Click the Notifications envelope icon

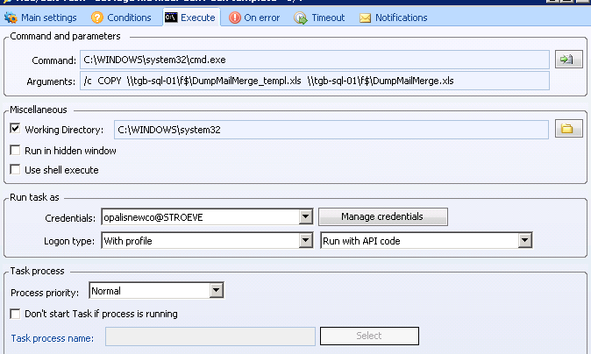click(365, 18)
